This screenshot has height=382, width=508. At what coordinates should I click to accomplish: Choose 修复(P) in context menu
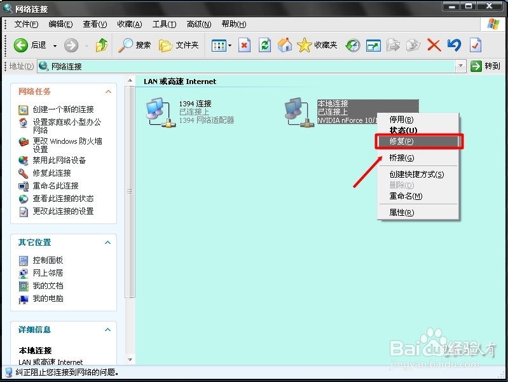pos(419,141)
